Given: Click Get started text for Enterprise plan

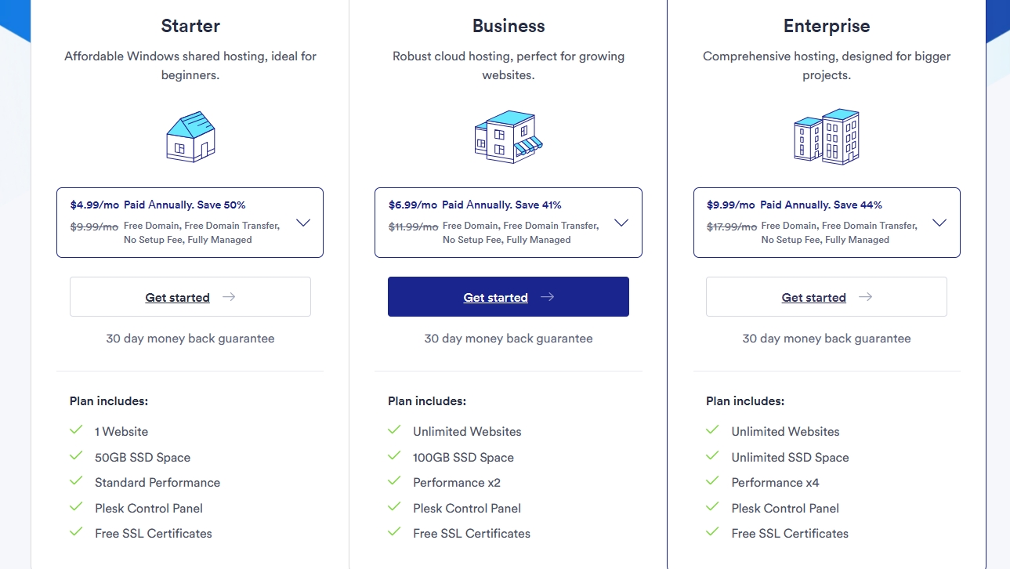Looking at the screenshot, I should (813, 298).
